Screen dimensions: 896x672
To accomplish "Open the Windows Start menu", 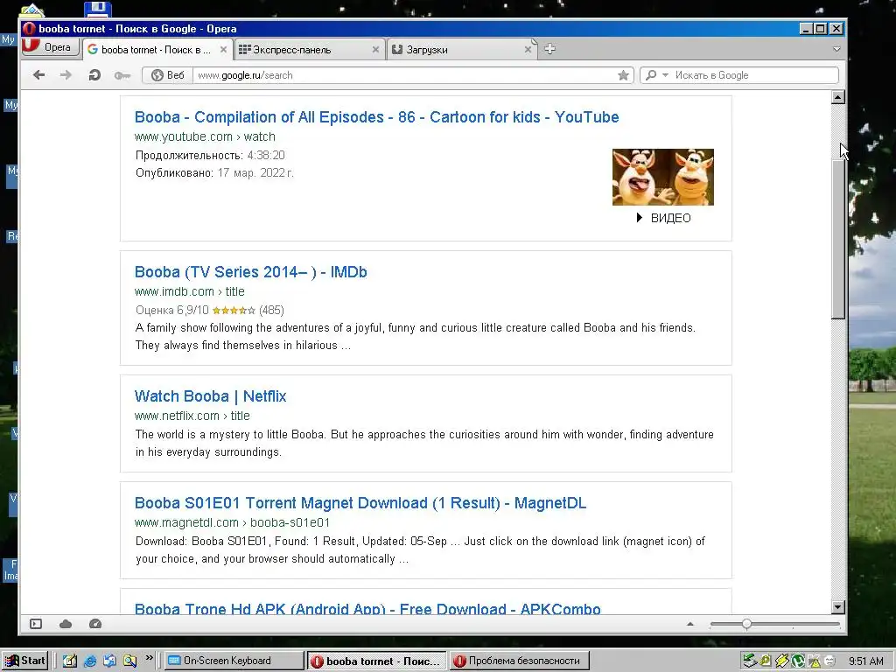I will [x=25, y=661].
